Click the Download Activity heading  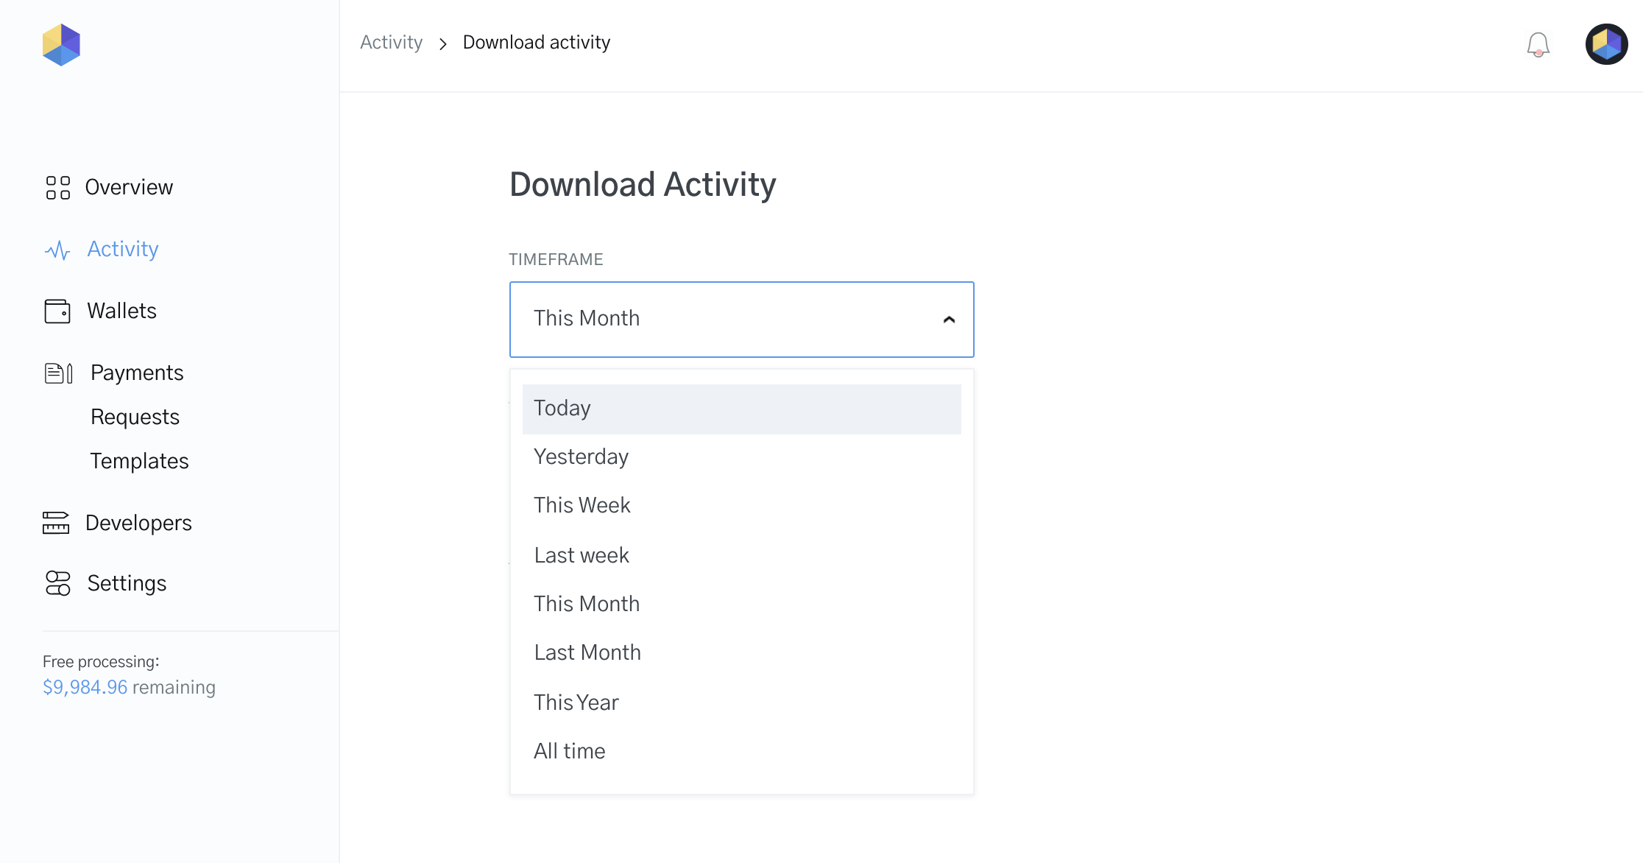pyautogui.click(x=643, y=185)
